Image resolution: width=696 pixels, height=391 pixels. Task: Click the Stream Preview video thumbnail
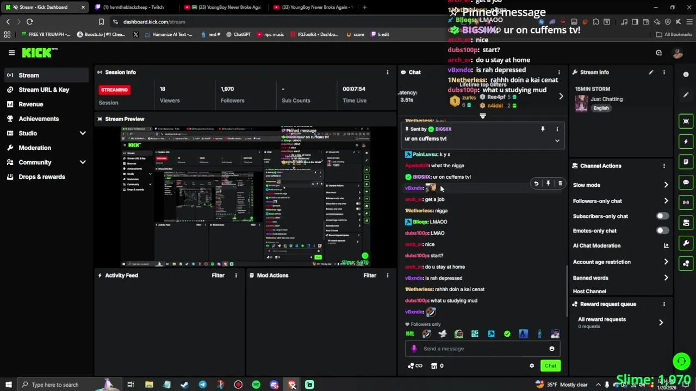click(245, 197)
